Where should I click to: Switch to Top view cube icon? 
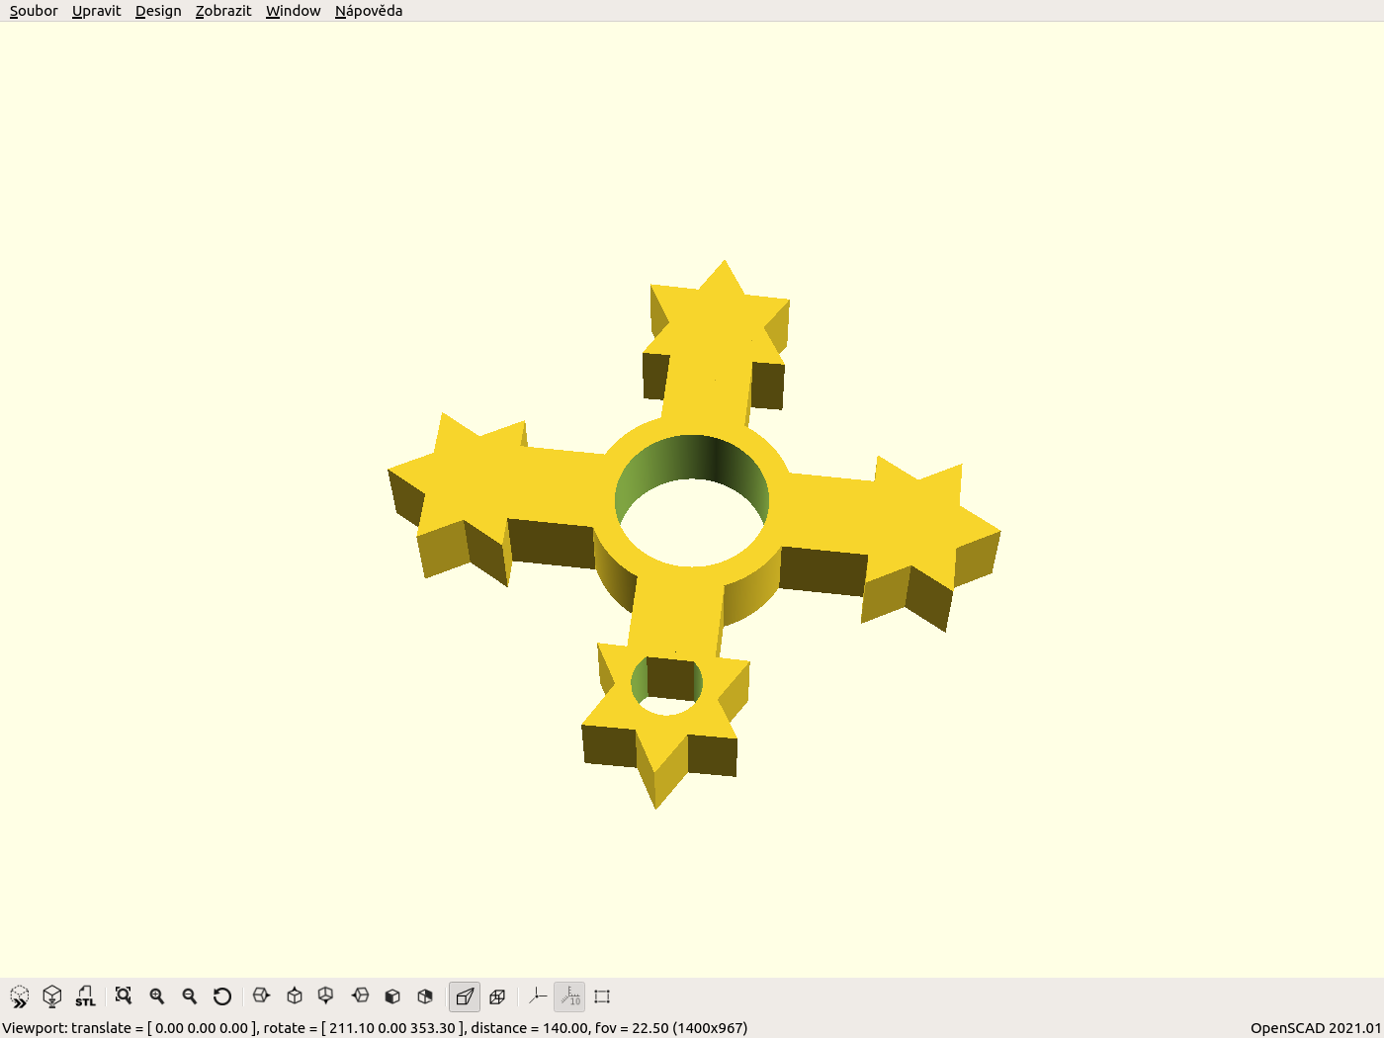295,996
